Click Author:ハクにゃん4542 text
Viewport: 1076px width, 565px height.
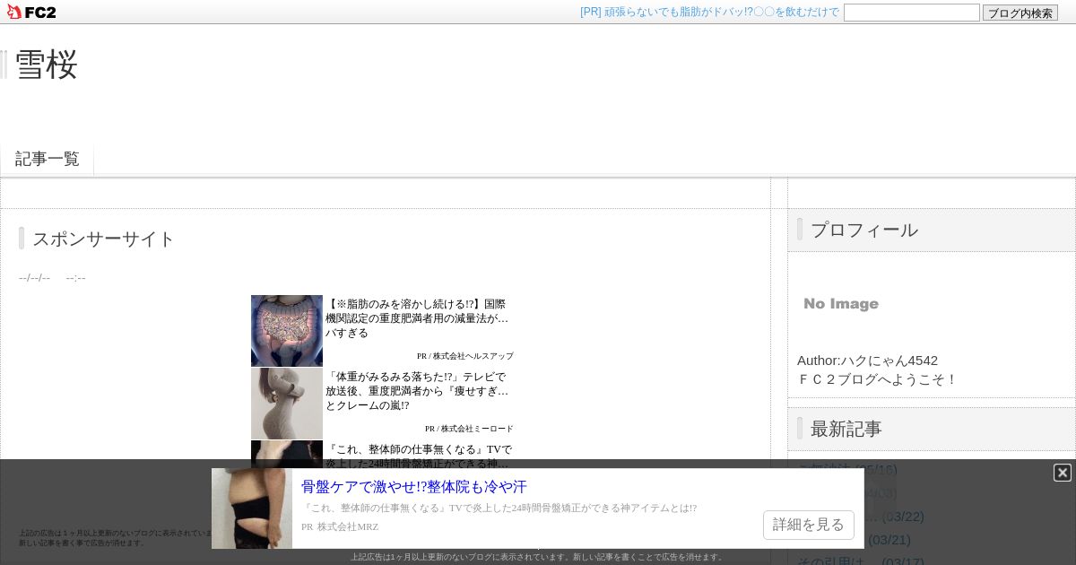[867, 360]
